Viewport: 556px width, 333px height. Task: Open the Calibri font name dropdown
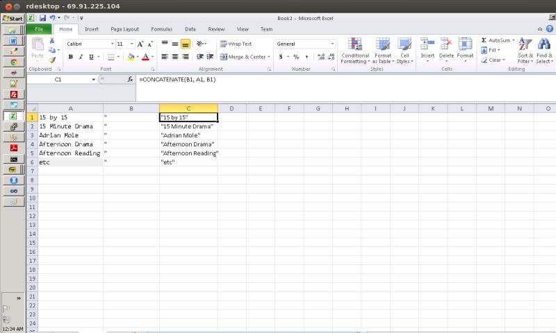point(113,44)
